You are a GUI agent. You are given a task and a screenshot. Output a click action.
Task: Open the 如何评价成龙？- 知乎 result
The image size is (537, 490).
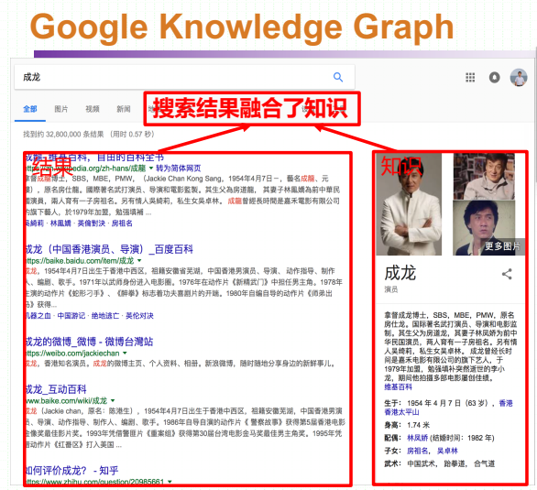click(72, 471)
